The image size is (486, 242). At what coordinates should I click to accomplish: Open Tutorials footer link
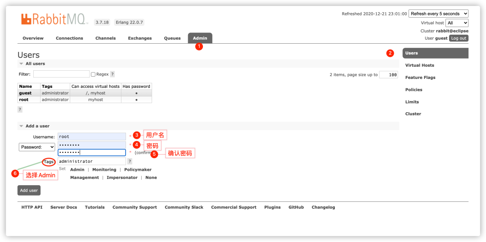tap(95, 207)
